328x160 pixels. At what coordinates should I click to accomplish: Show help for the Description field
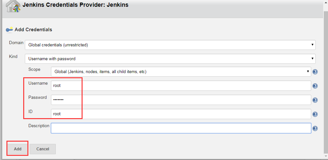[315, 128]
